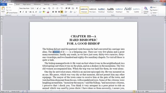166x93 pixels.
Task: Apply the No Spacing style
Action: click(x=93, y=10)
